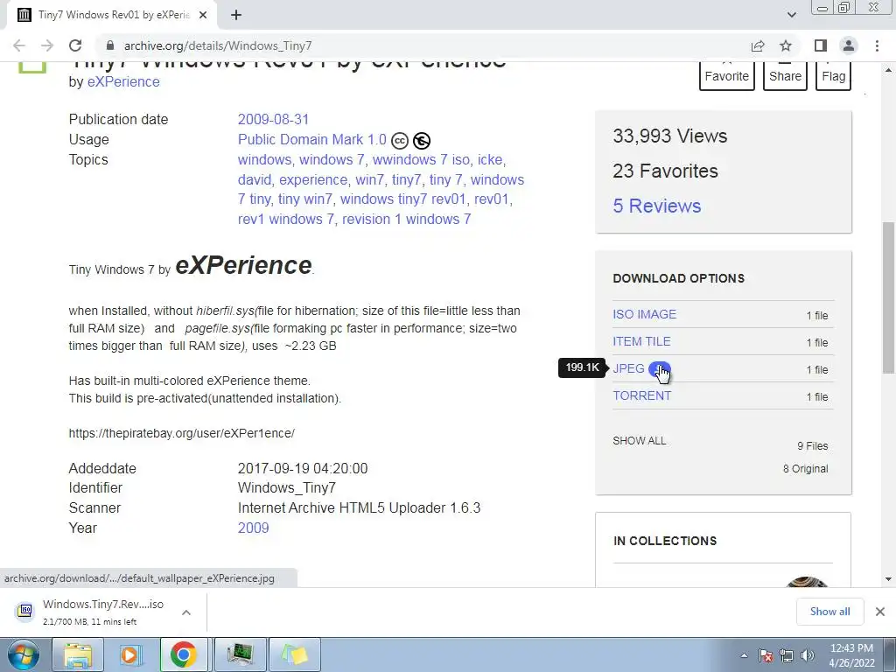Open the Public Domain Mark 1.0 link
The width and height of the screenshot is (896, 672).
tap(312, 139)
